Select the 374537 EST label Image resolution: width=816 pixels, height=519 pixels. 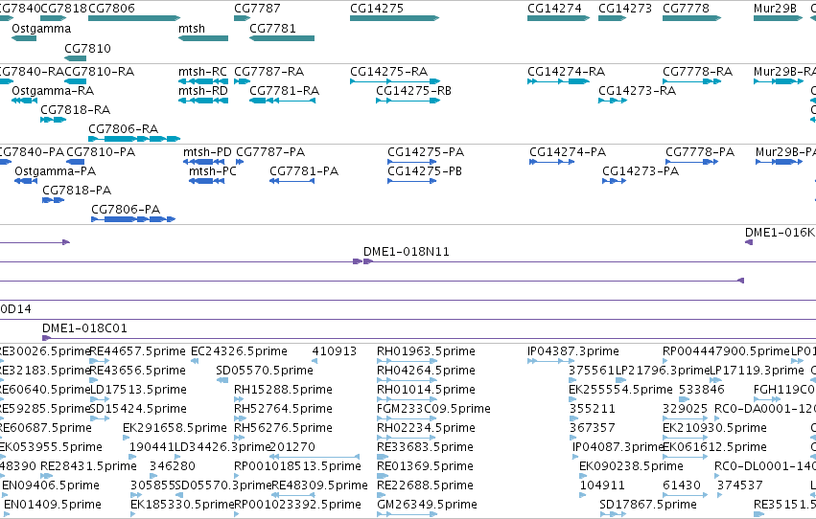pyautogui.click(x=739, y=485)
